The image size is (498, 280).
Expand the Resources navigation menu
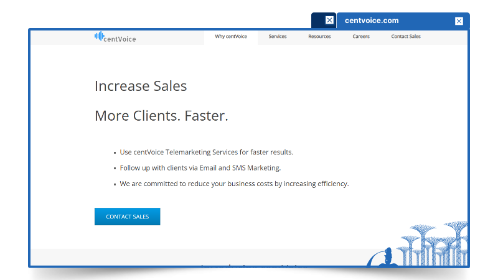(319, 37)
